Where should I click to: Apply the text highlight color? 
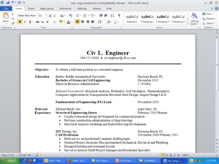61,22
